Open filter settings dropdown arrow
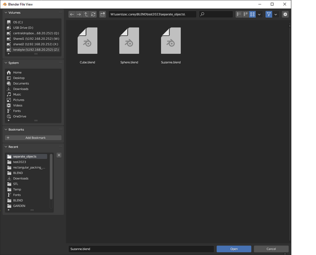 (x=276, y=14)
